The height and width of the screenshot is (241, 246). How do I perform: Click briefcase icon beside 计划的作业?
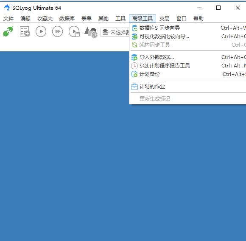coord(134,87)
